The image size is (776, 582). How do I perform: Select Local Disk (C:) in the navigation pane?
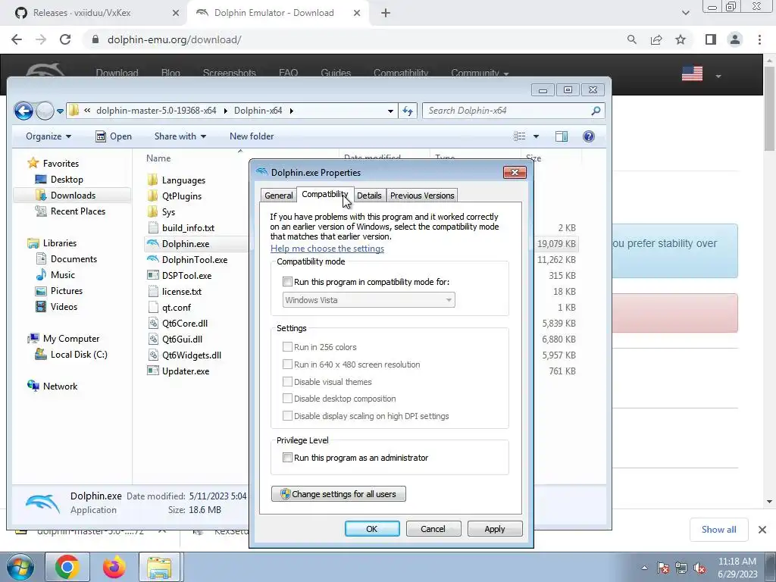pos(79,355)
